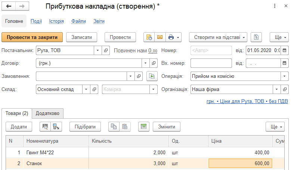This screenshot has height=170, width=291.
Task: Expand the Замовлення dropdown list
Action: (x=131, y=76)
